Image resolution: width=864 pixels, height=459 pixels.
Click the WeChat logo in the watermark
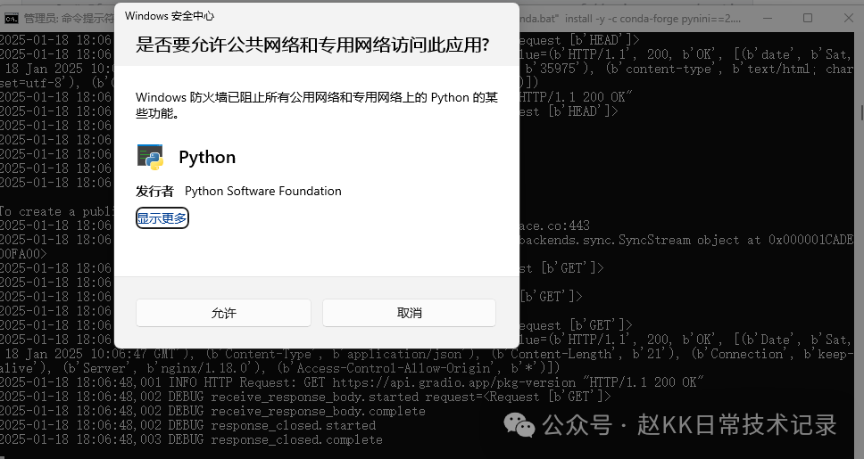519,424
